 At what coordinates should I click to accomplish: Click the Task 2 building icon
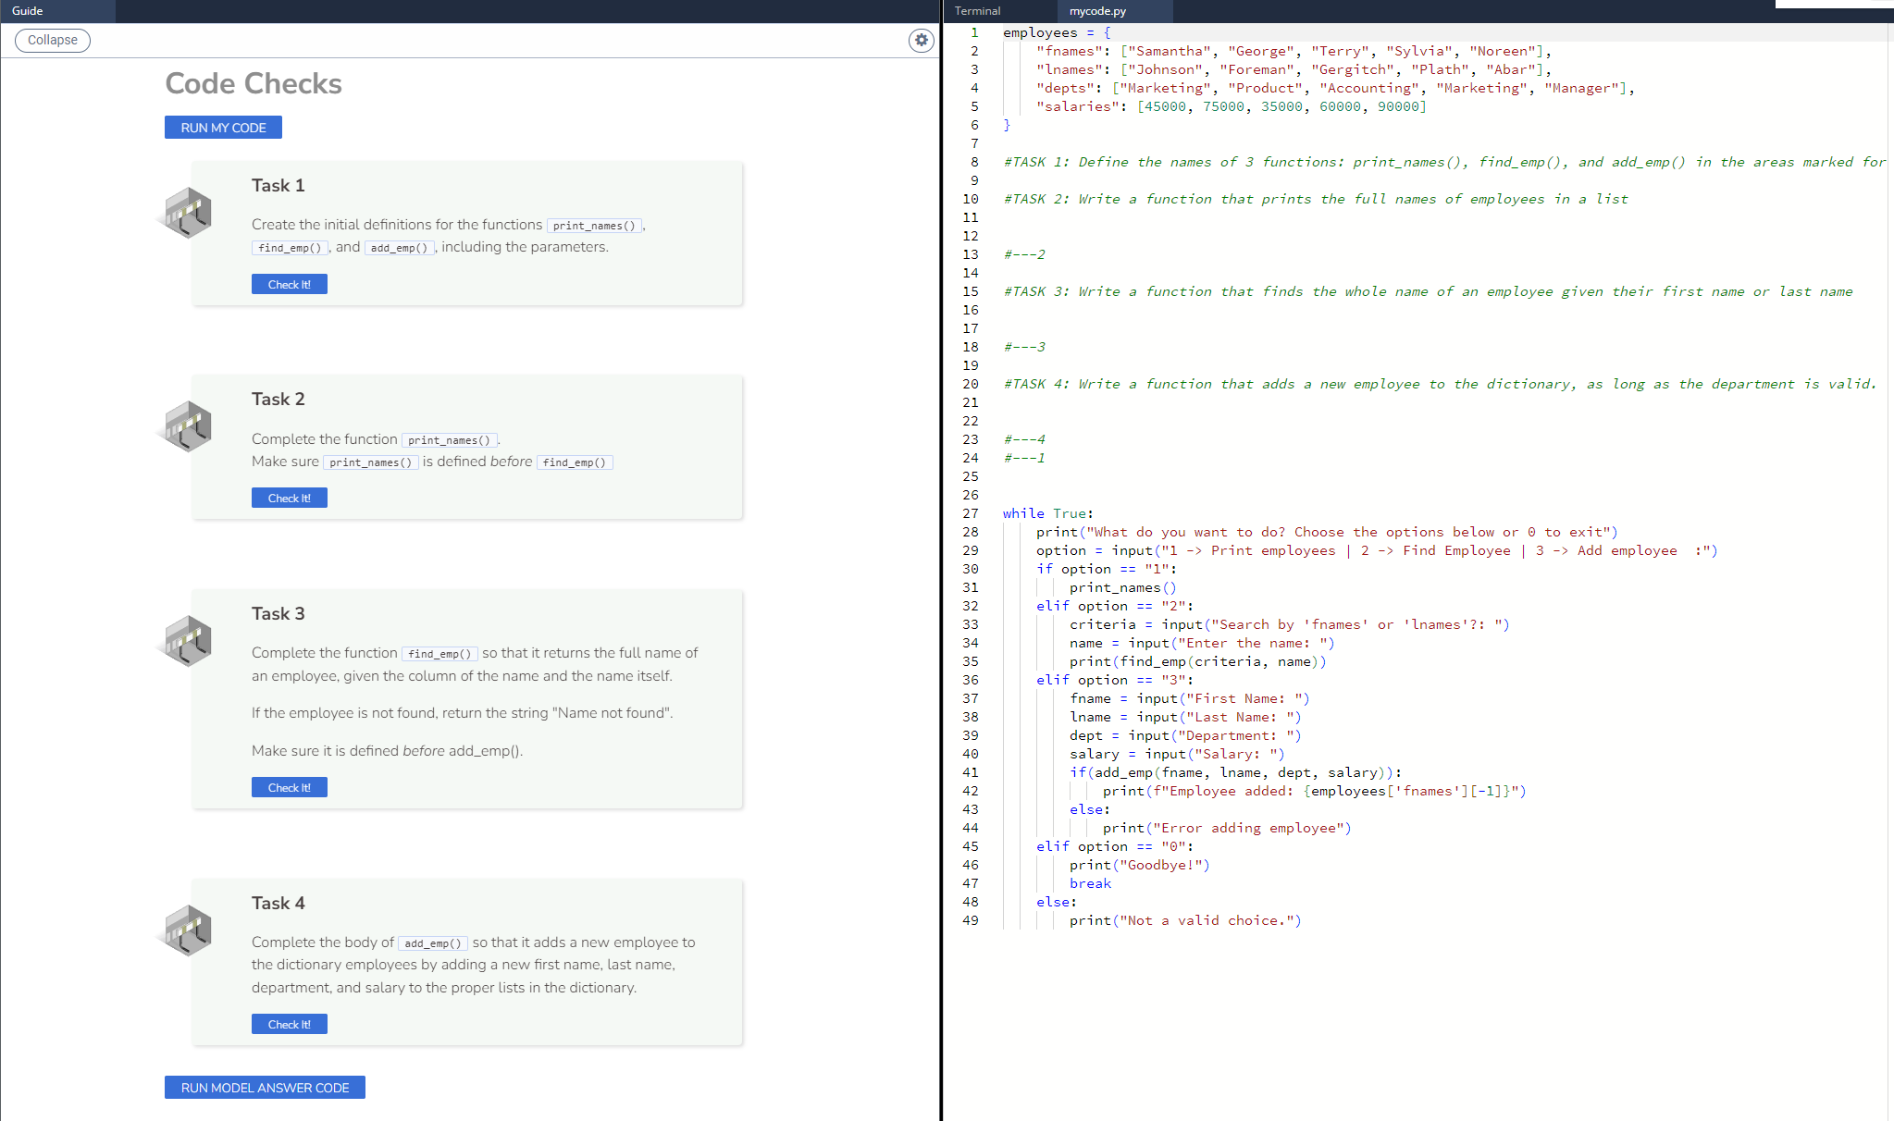click(188, 426)
